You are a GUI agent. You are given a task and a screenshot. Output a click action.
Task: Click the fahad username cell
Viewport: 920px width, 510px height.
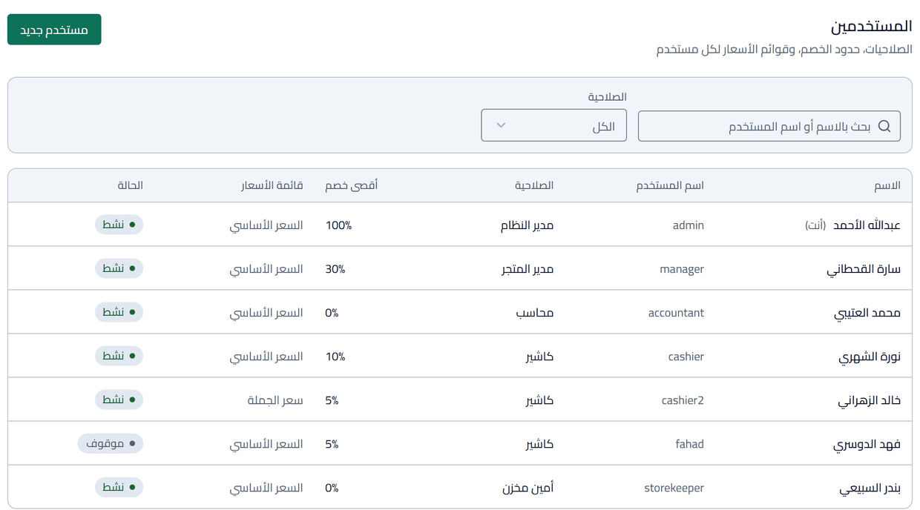coord(689,444)
